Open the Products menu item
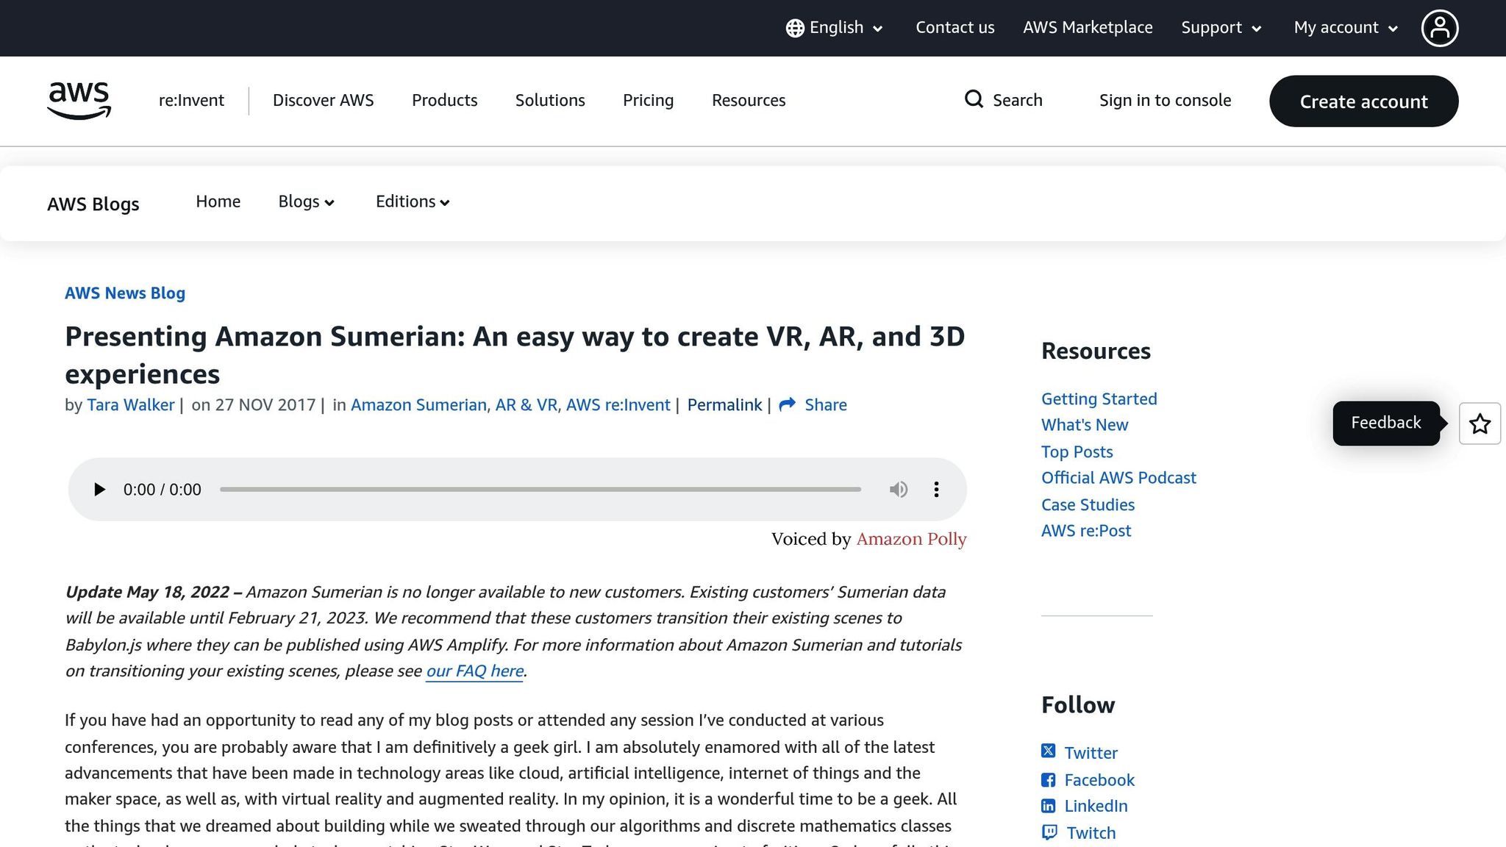This screenshot has height=847, width=1506. point(444,101)
